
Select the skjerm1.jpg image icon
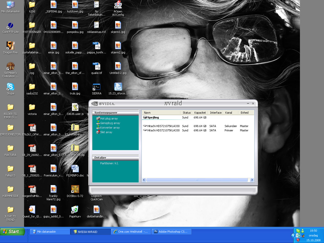coord(118,28)
